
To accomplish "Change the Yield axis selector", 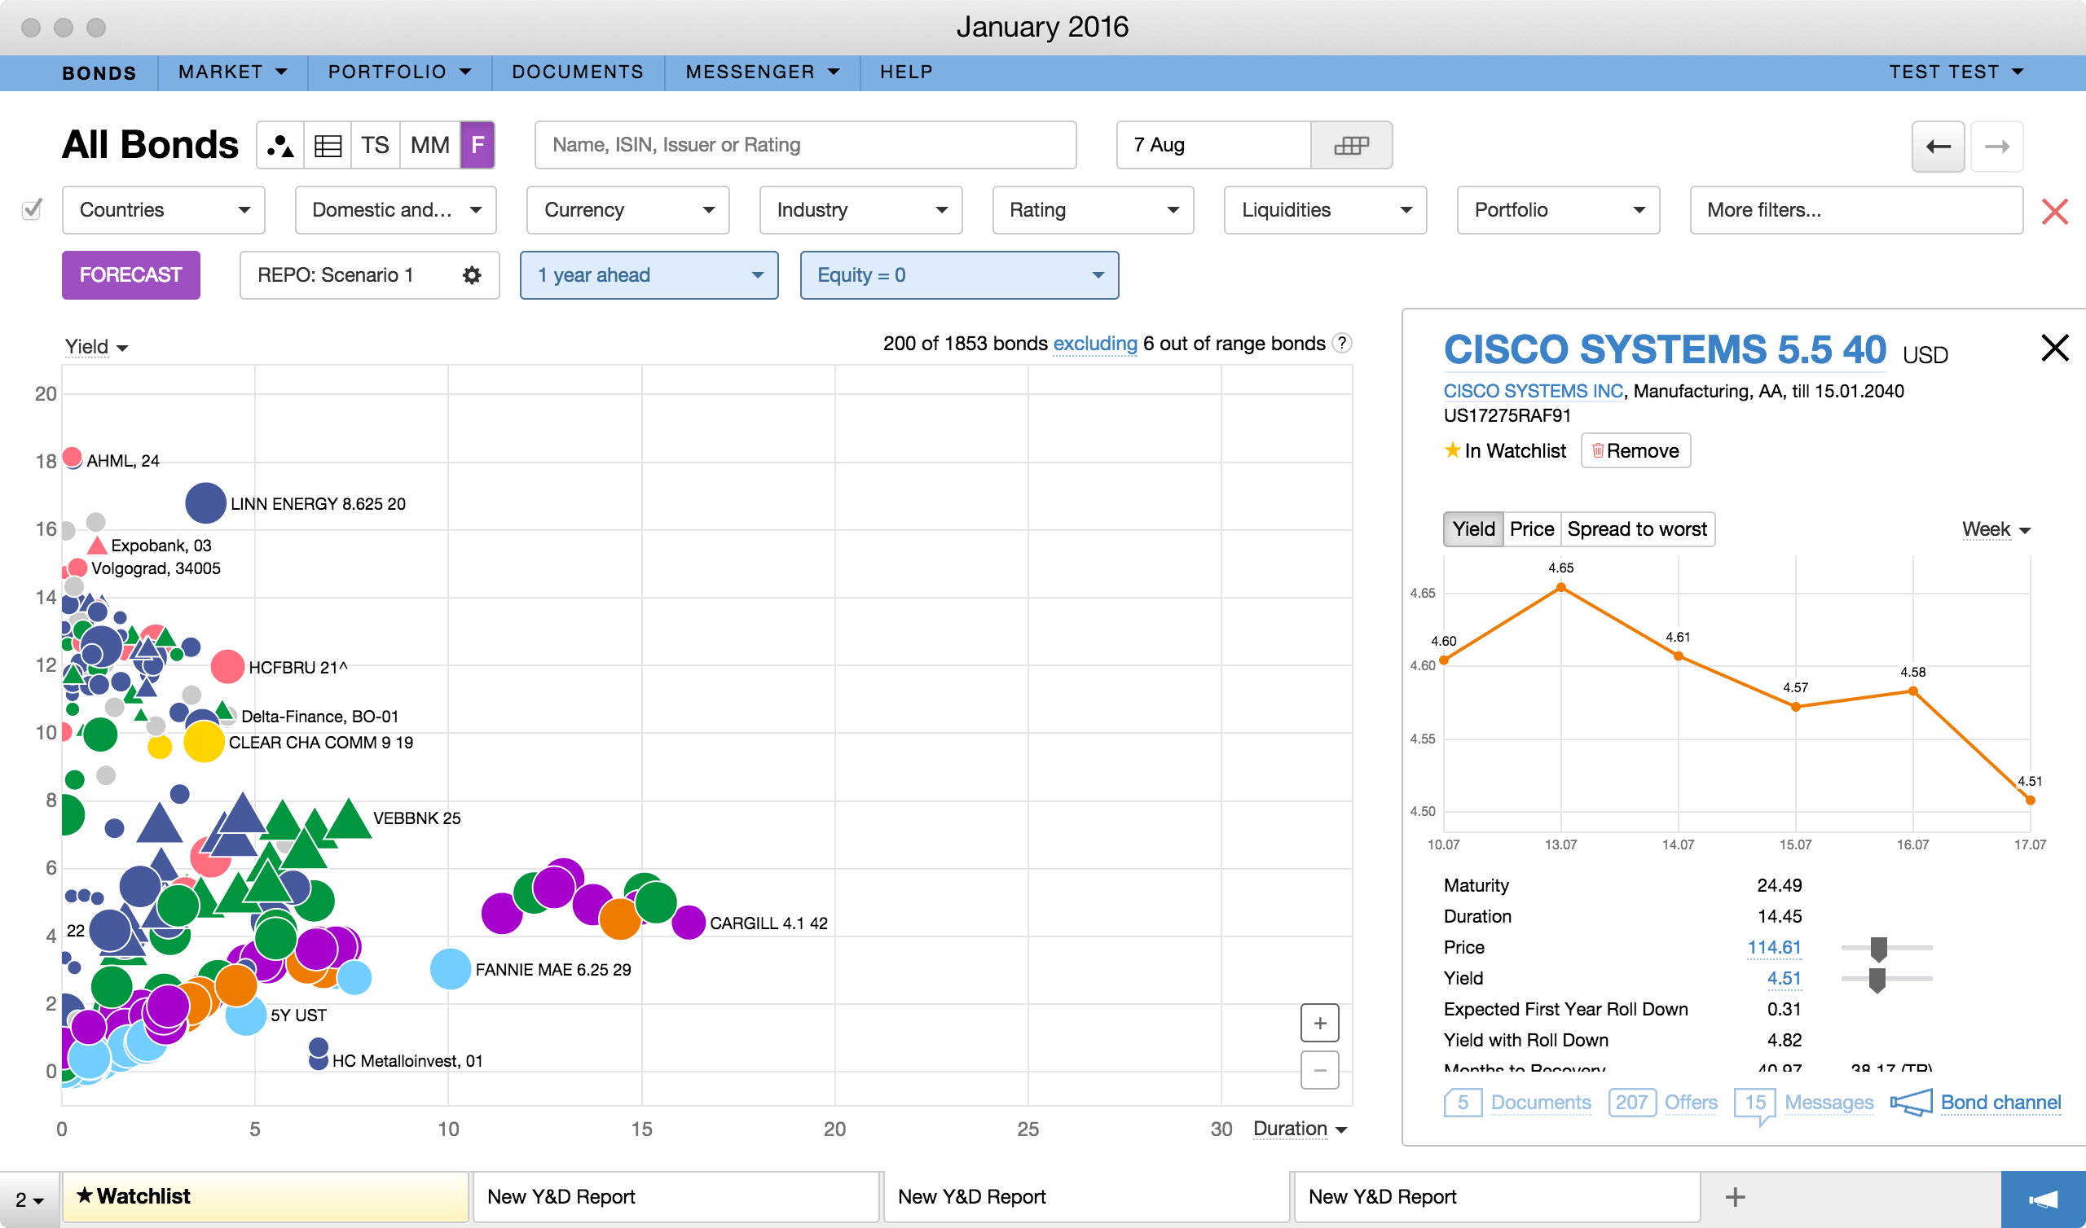I will [x=97, y=347].
